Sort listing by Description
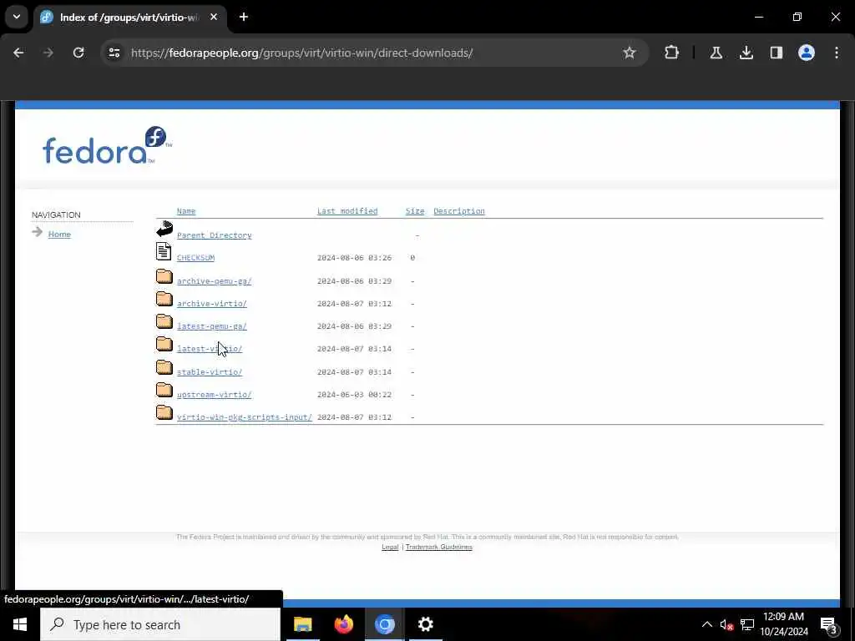Screen dimensions: 855x641 point(459,211)
